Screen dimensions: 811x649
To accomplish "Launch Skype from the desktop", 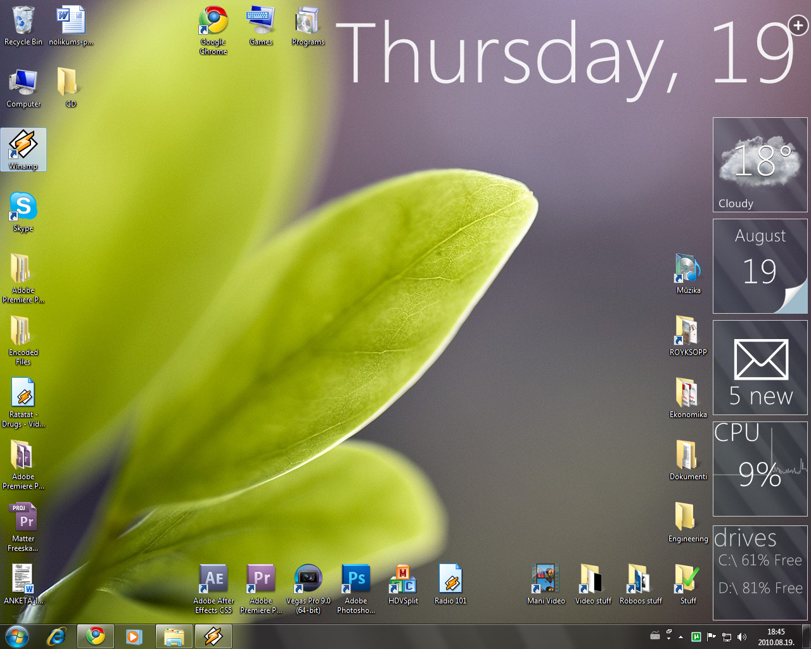I will point(23,212).
